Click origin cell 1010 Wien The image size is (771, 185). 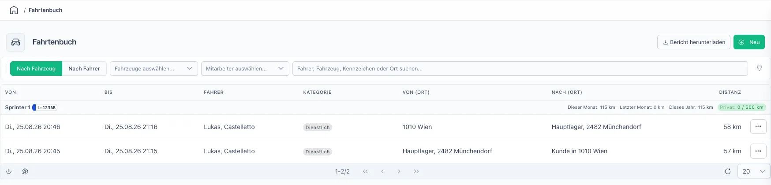click(x=417, y=127)
